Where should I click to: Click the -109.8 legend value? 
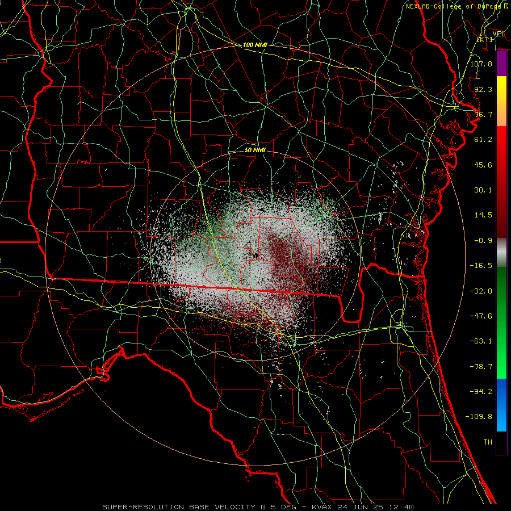coord(479,417)
